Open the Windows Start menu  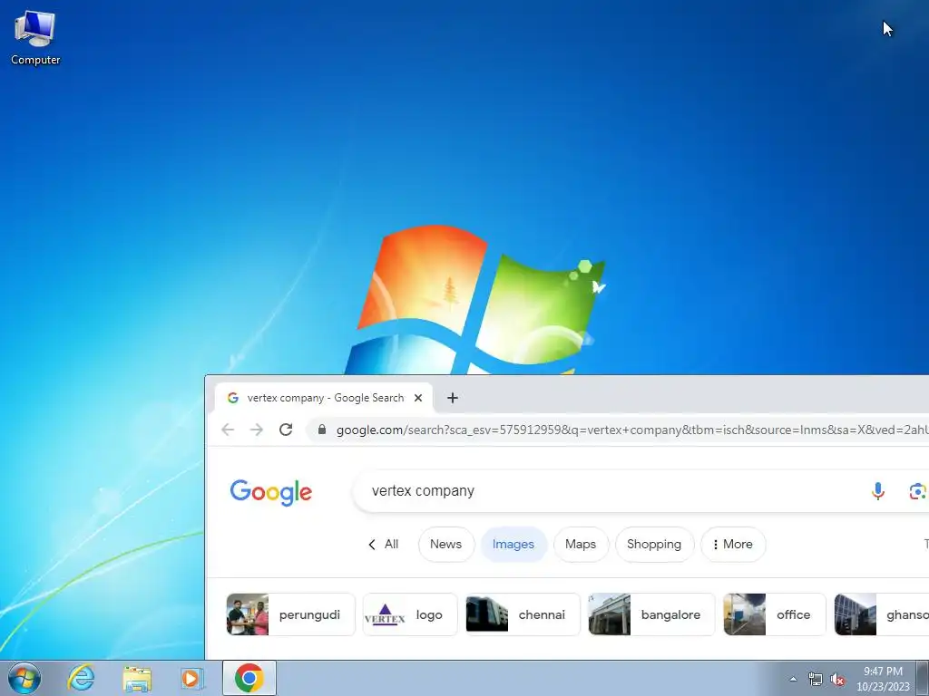click(x=24, y=678)
